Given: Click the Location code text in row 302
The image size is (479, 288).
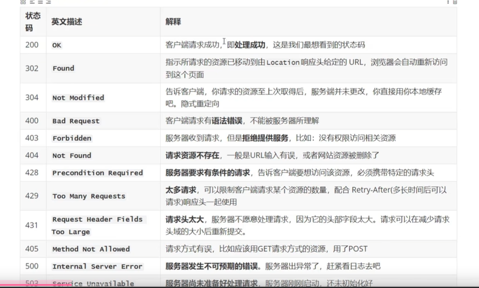Looking at the screenshot, I should (x=283, y=62).
